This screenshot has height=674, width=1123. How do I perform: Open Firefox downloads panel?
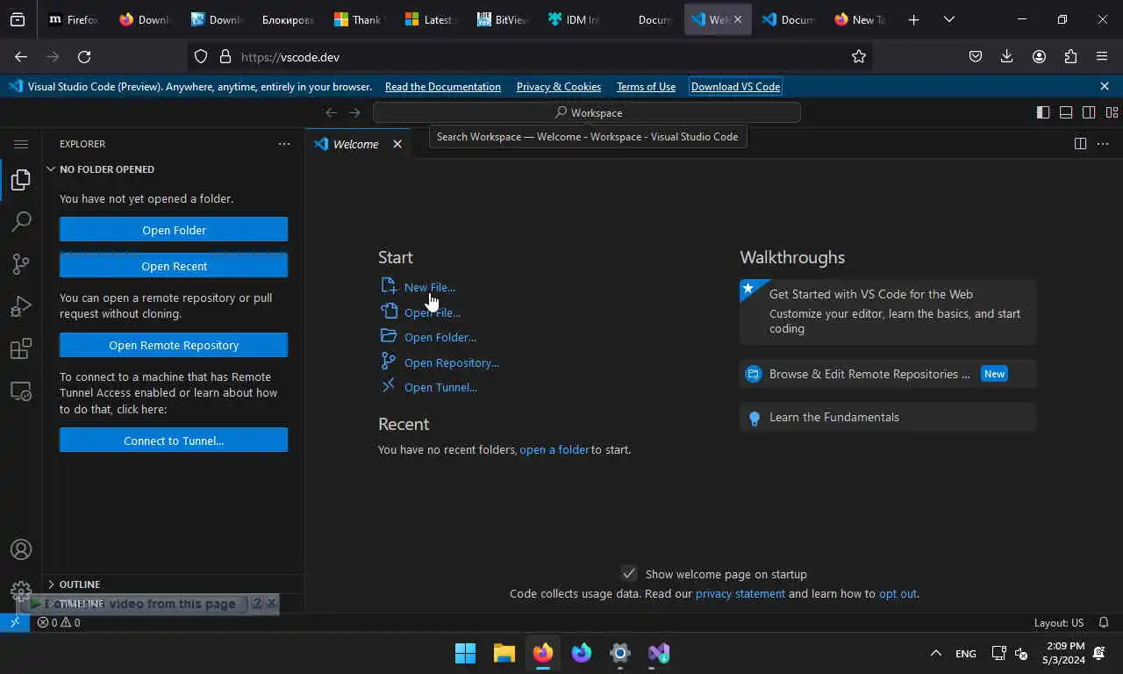tap(1007, 57)
